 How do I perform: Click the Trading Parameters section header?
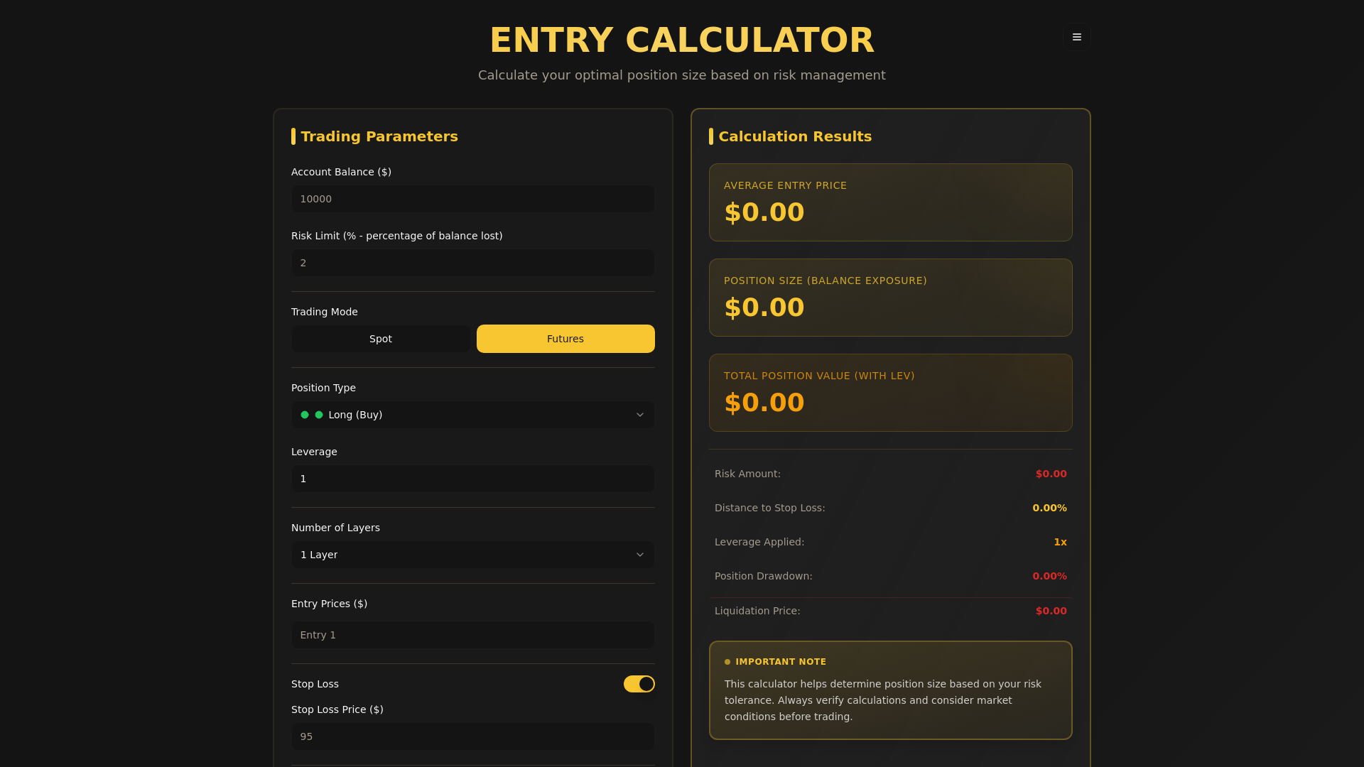379,136
